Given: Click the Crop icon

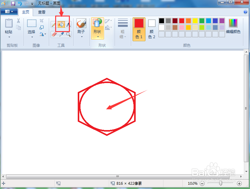Looking at the screenshot, I should (x=41, y=20).
